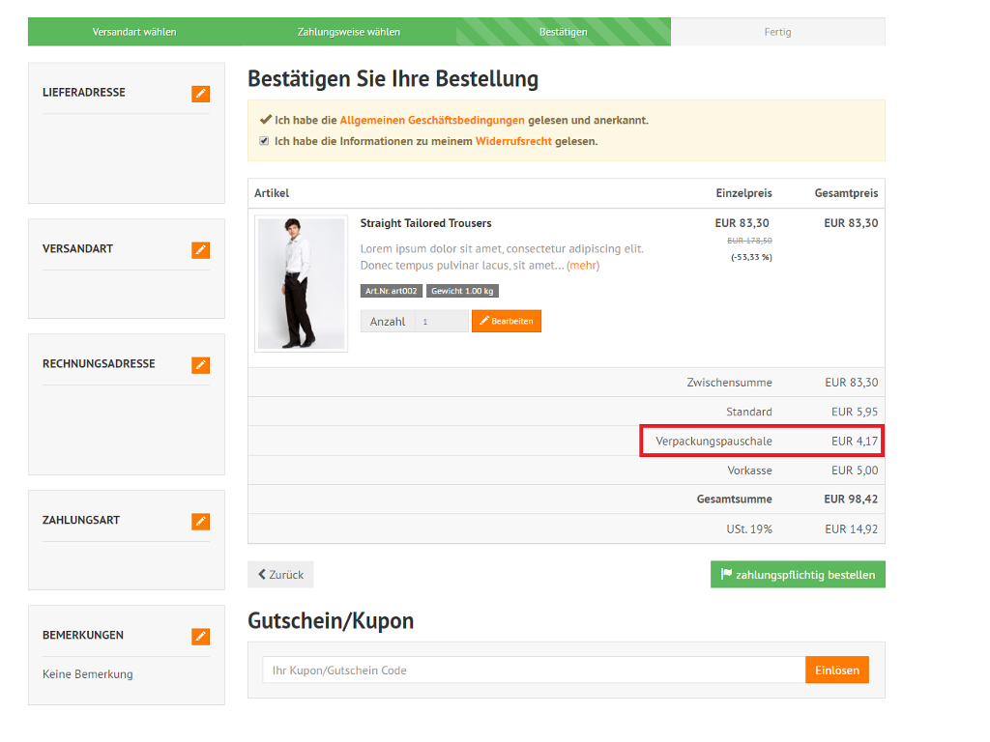Open Allgemeinen Geschäftsbedingungen link
Screen dimensions: 990x742
(432, 121)
